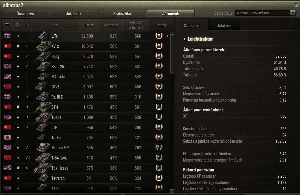300x195 pixels.
Task: Click the Pz. T 25 tank icon
Action: pyautogui.click(x=43, y=67)
